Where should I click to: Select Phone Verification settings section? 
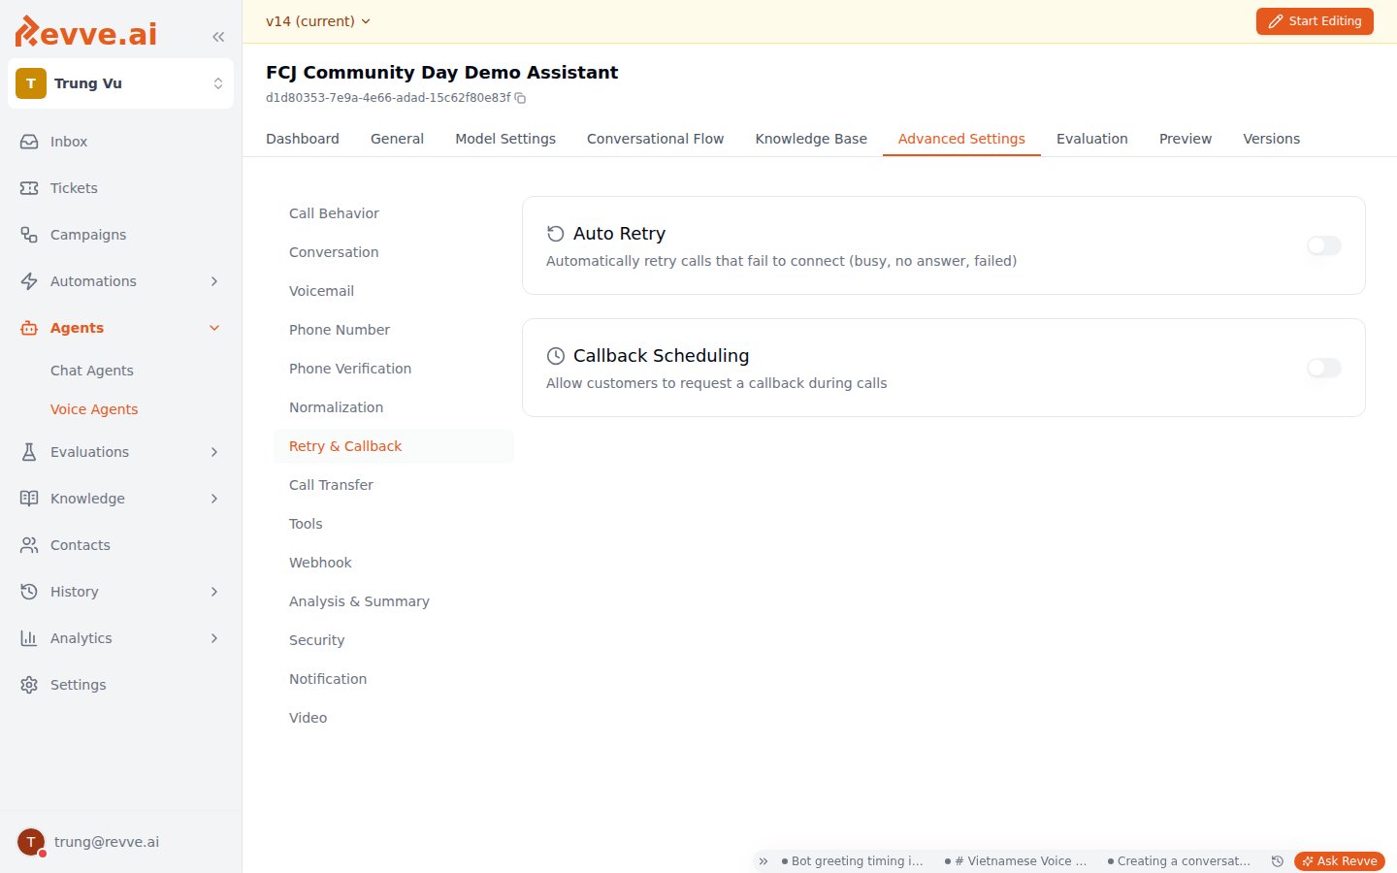pos(394,369)
